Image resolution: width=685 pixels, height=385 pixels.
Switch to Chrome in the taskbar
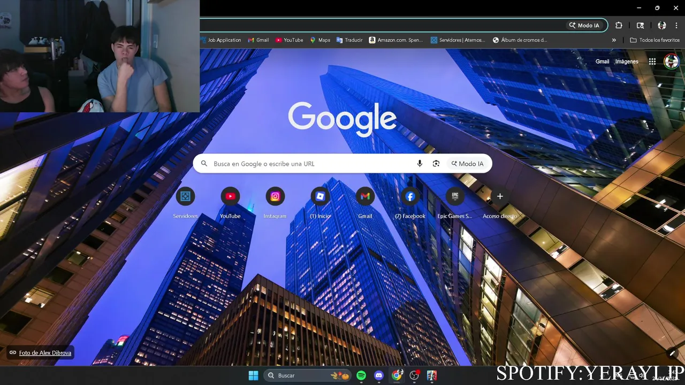coord(397,375)
